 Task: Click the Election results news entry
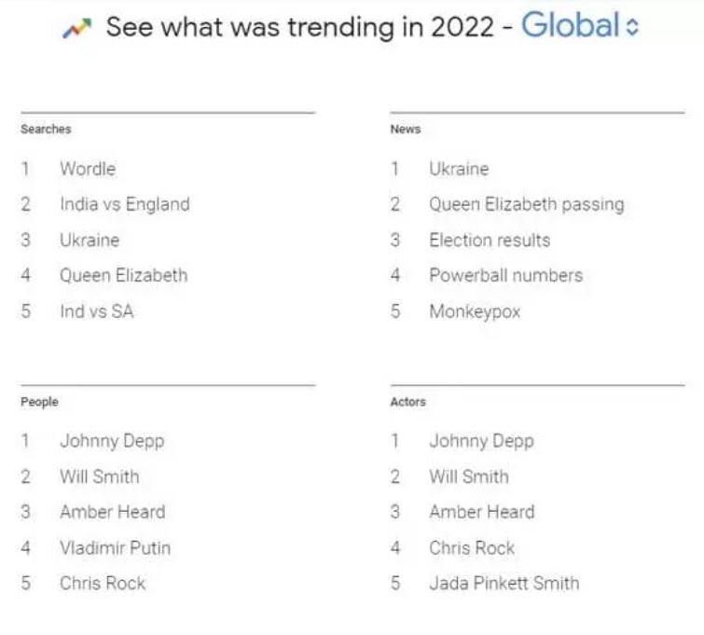point(490,240)
